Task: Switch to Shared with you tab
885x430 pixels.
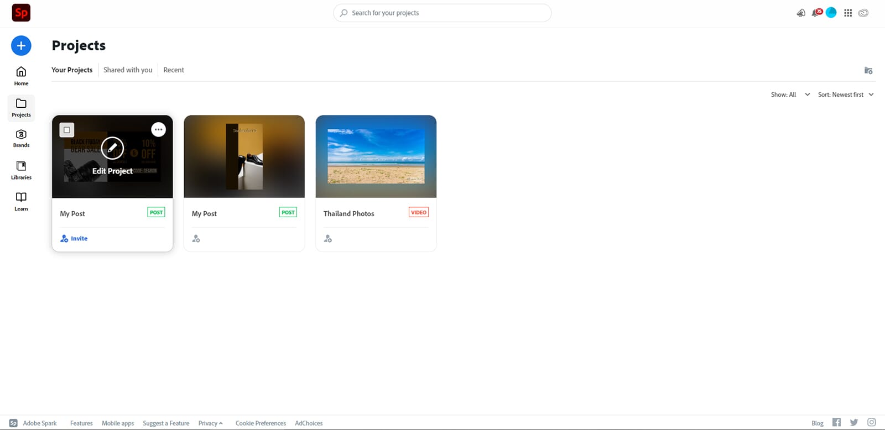Action: point(128,70)
